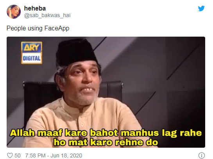213x159 pixels.
Task: Click the Jun 18, 2020 date link
Action: (x=66, y=155)
